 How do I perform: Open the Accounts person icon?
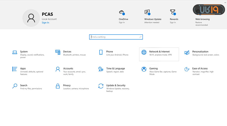click(x=58, y=69)
